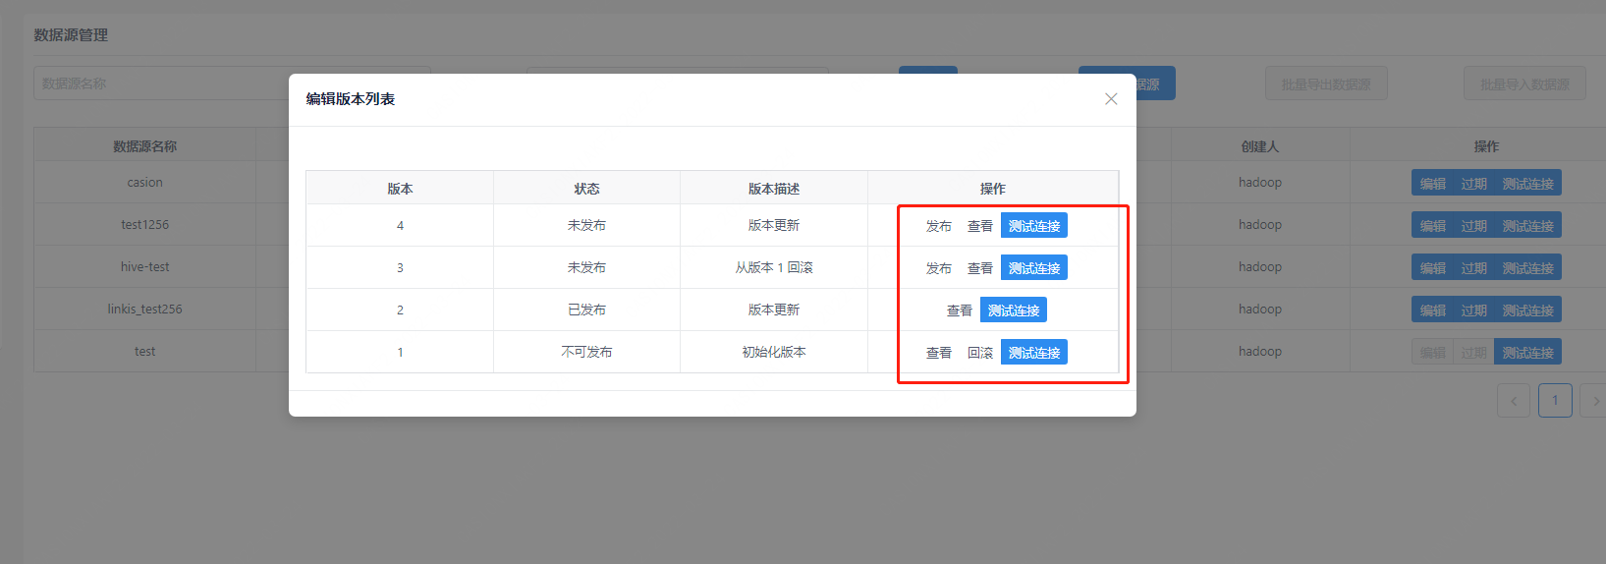Click 批量导出数据源 button
This screenshot has width=1606, height=564.
click(x=1325, y=85)
